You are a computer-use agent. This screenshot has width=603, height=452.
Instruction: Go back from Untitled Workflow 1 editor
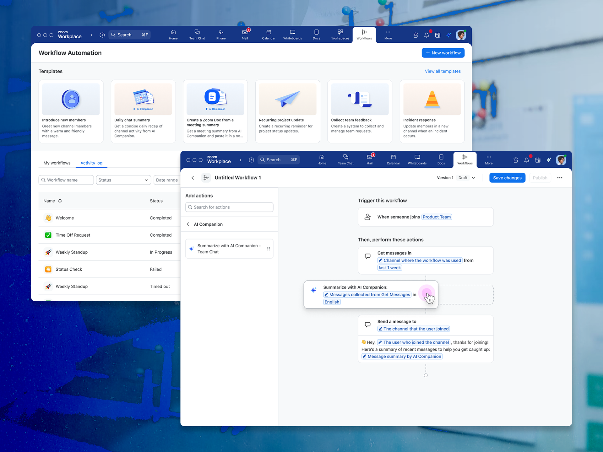pyautogui.click(x=193, y=178)
